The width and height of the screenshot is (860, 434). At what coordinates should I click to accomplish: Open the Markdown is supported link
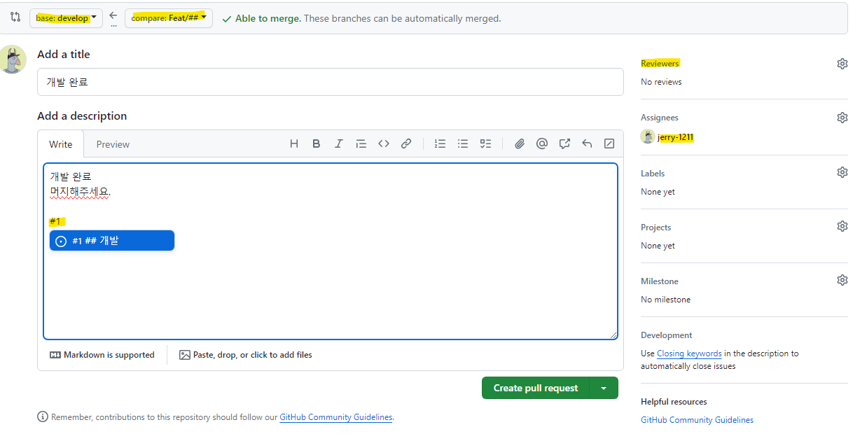(x=102, y=355)
